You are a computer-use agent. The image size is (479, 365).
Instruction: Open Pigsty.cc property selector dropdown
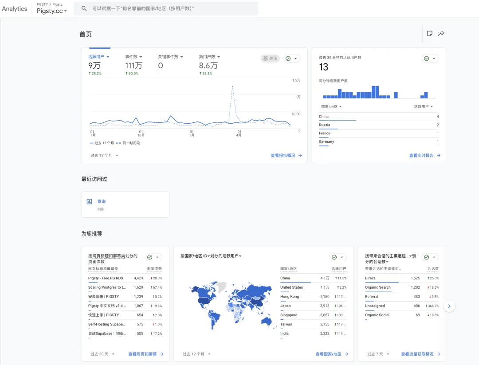pos(51,11)
